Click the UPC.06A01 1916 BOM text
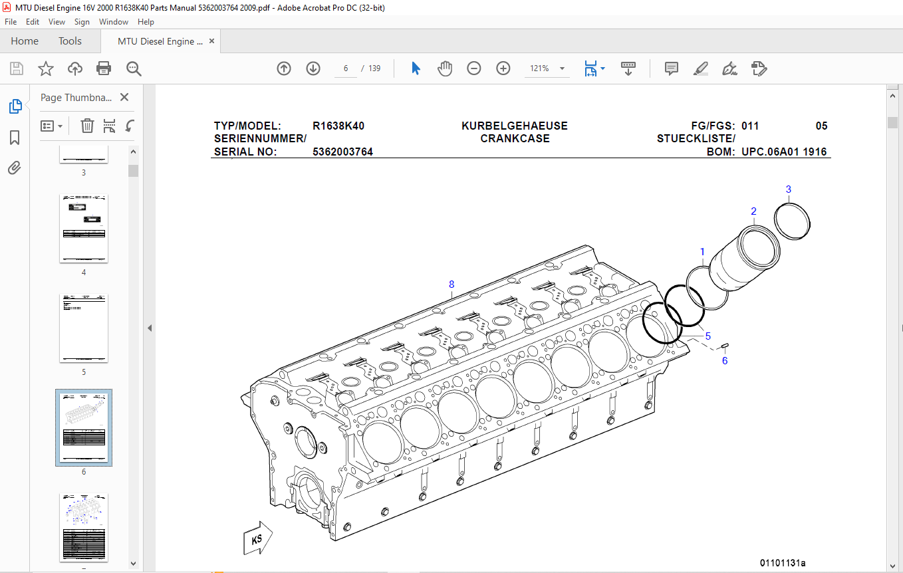Image resolution: width=903 pixels, height=573 pixels. click(785, 152)
